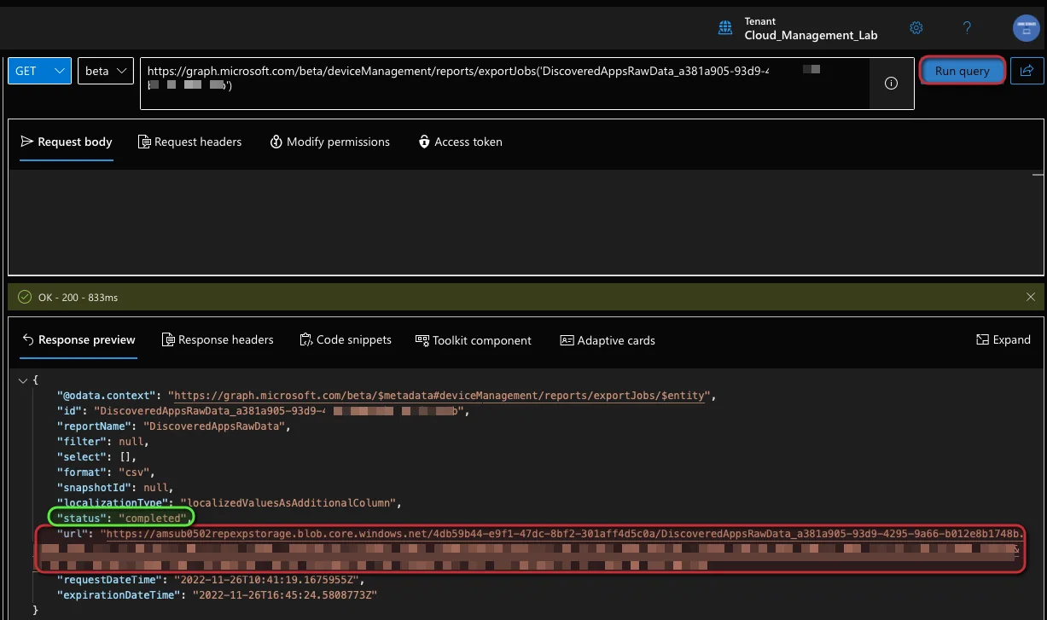Viewport: 1047px width, 620px height.
Task: Click the Cloud_Management_Lab tenant name
Action: tap(811, 35)
